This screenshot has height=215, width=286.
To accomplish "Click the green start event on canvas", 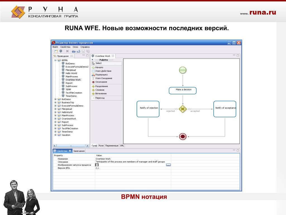I will click(x=183, y=70).
